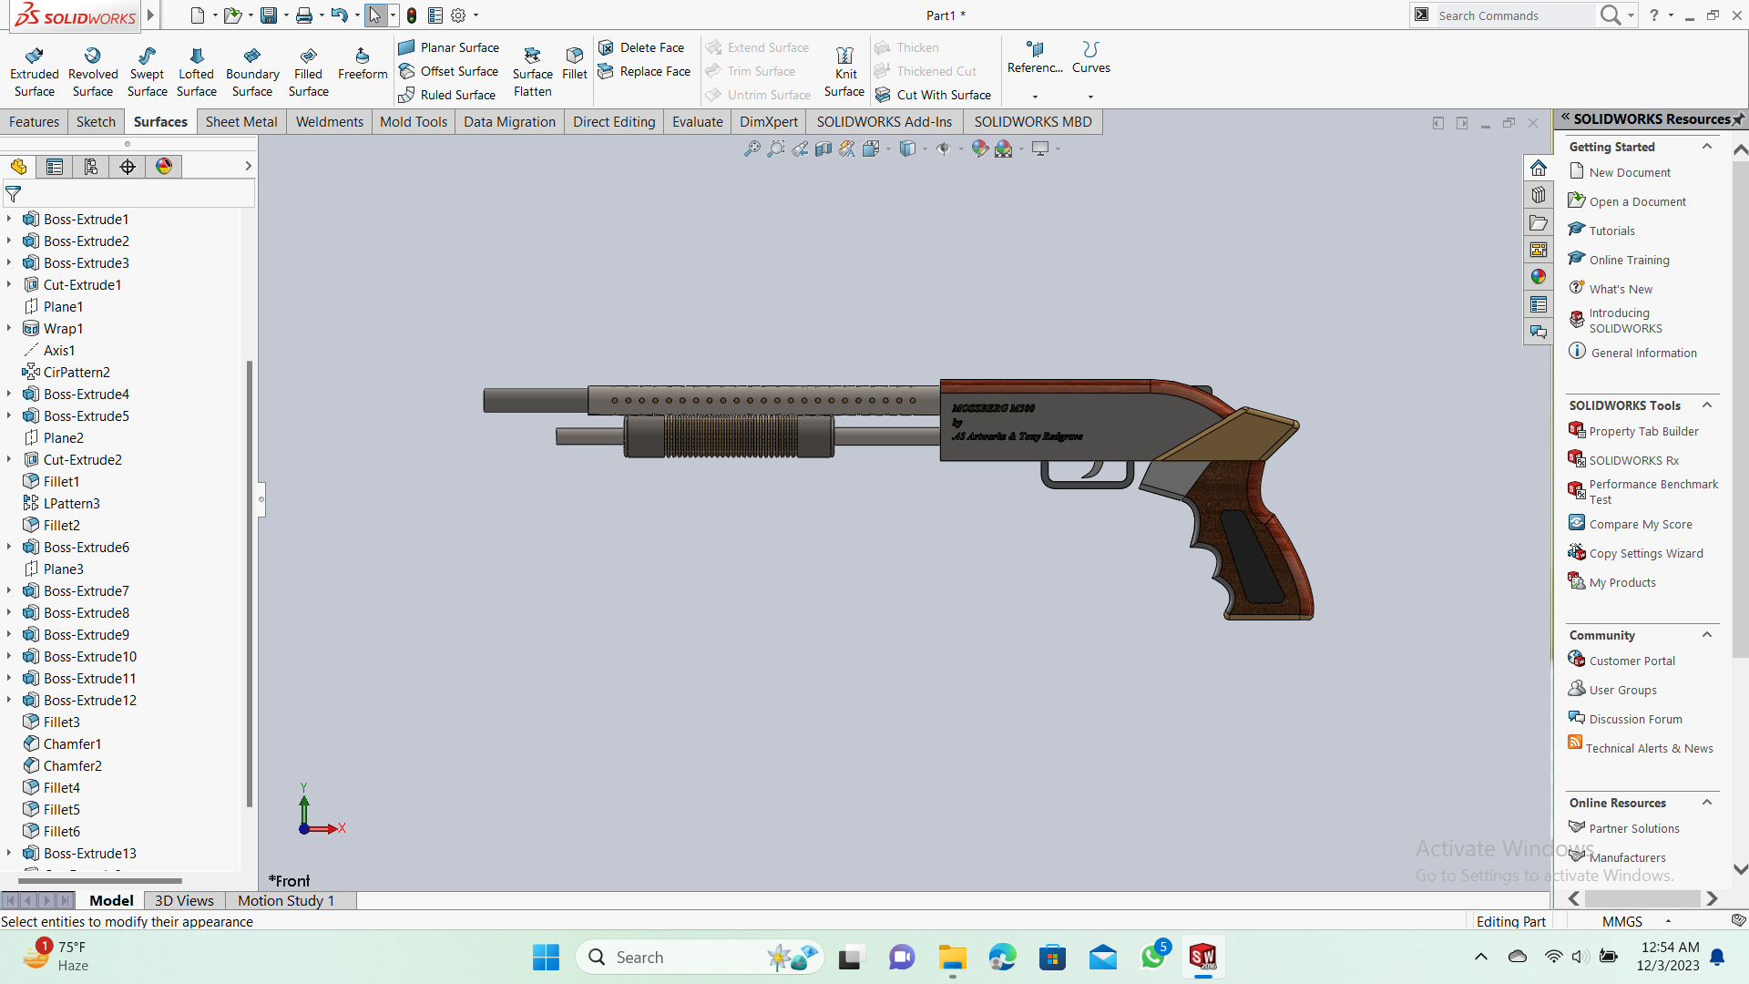The image size is (1749, 984).
Task: Open the Evaluate ribbon tab
Action: coord(697,122)
